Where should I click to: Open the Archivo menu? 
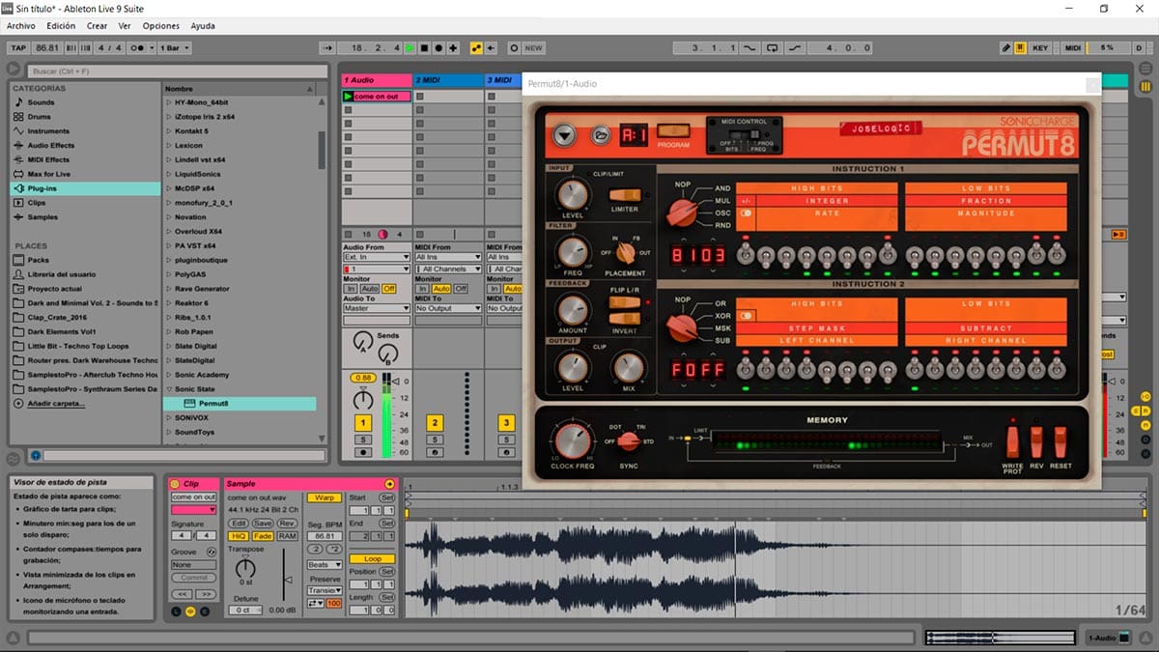[21, 26]
